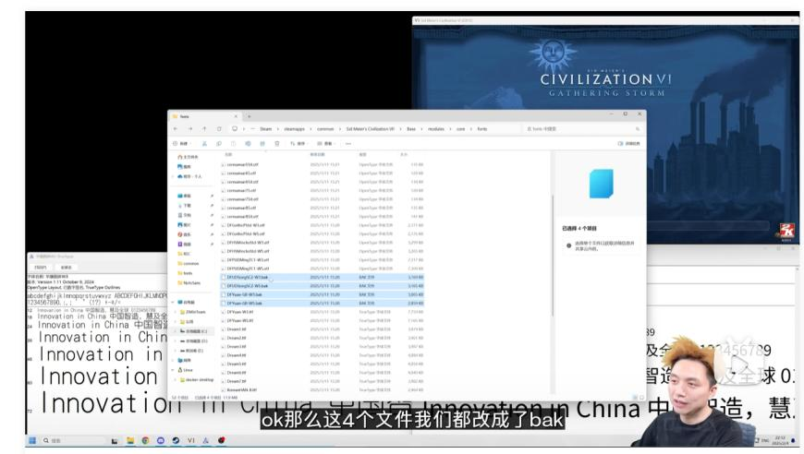Expand the Local Disk (D:) node
Viewport: 804px width, 454px height.
click(x=177, y=340)
